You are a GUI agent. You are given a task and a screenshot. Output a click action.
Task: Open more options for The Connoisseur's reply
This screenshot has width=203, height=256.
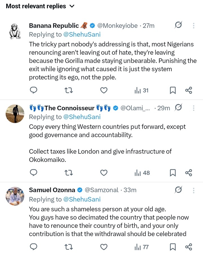194,108
